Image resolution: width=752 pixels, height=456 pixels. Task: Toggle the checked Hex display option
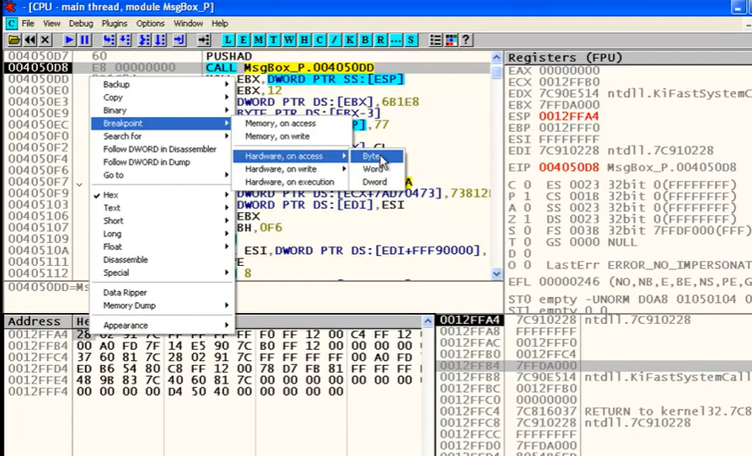tap(162, 194)
